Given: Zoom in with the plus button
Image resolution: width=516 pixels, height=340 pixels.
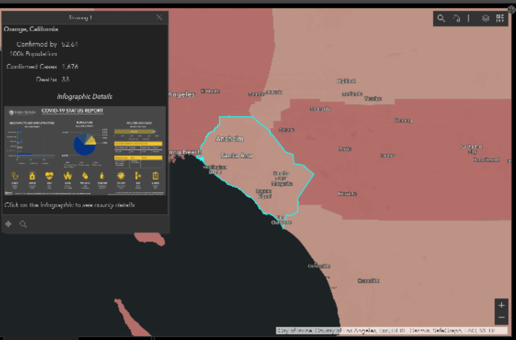Looking at the screenshot, I should coord(501,305).
